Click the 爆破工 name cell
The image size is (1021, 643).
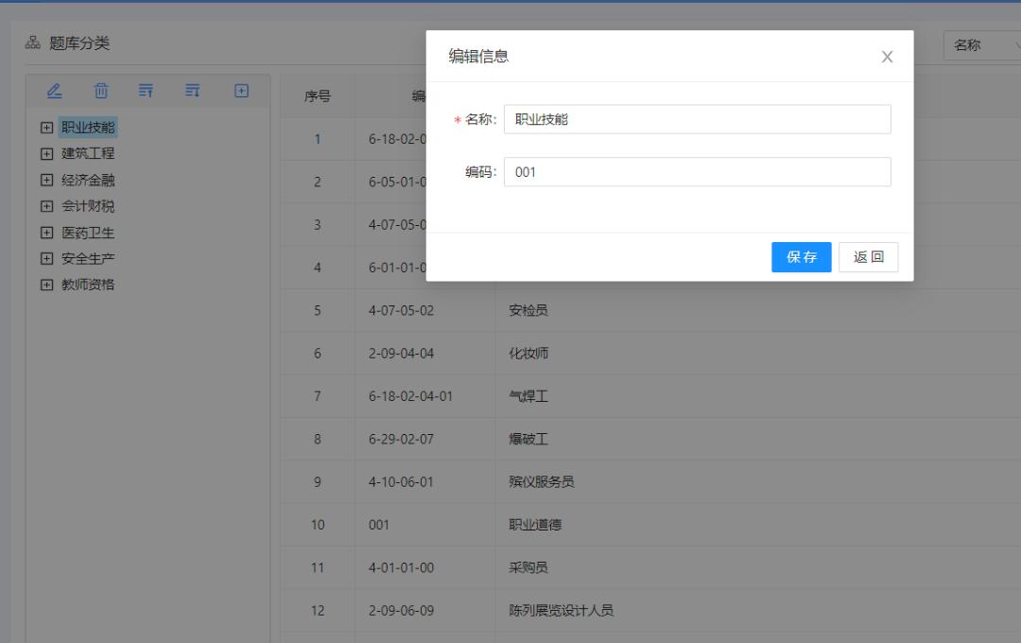[528, 439]
